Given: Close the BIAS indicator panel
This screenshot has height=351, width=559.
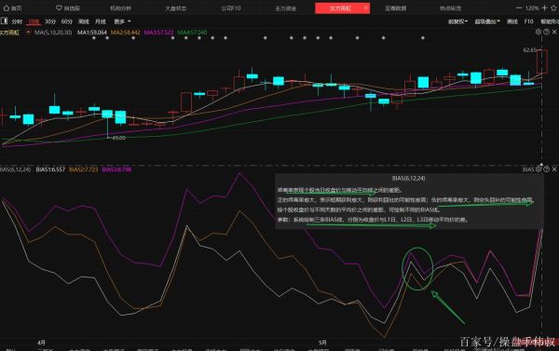Looking at the screenshot, I should [x=554, y=169].
